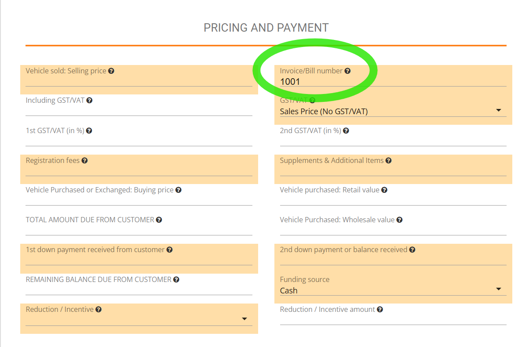Image resolution: width=529 pixels, height=347 pixels.
Task: Focus the Invoice/Bill number field containing 1001
Action: [393, 81]
